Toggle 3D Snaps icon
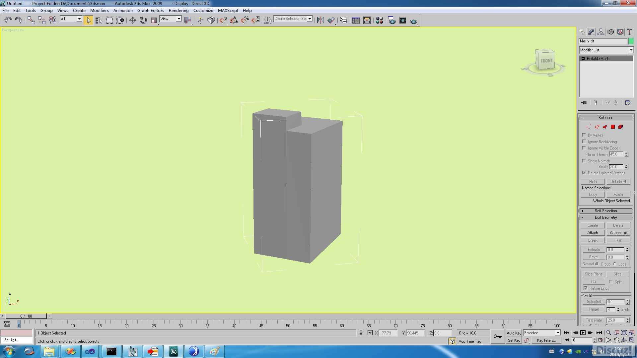This screenshot has height=358, width=637. tap(223, 20)
